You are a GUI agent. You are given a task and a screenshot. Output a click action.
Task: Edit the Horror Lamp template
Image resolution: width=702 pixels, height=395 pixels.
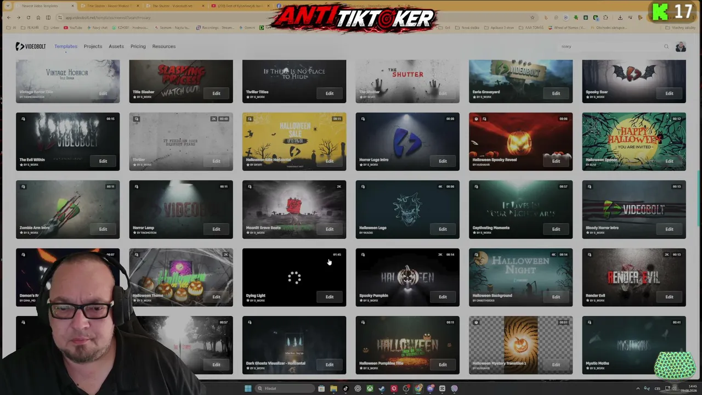pos(216,229)
